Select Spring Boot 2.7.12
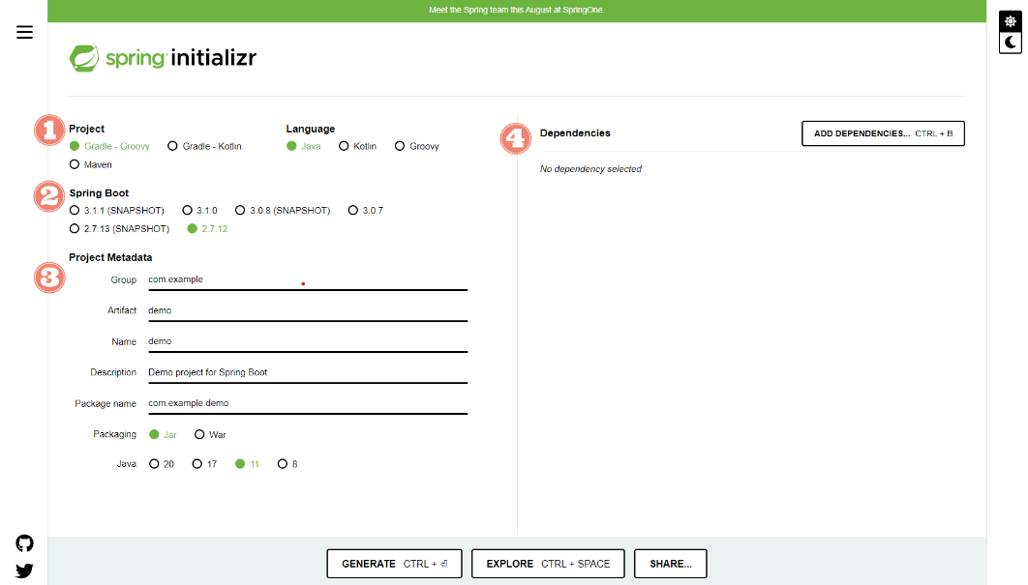Screen dimensions: 1028x585 click(x=207, y=228)
